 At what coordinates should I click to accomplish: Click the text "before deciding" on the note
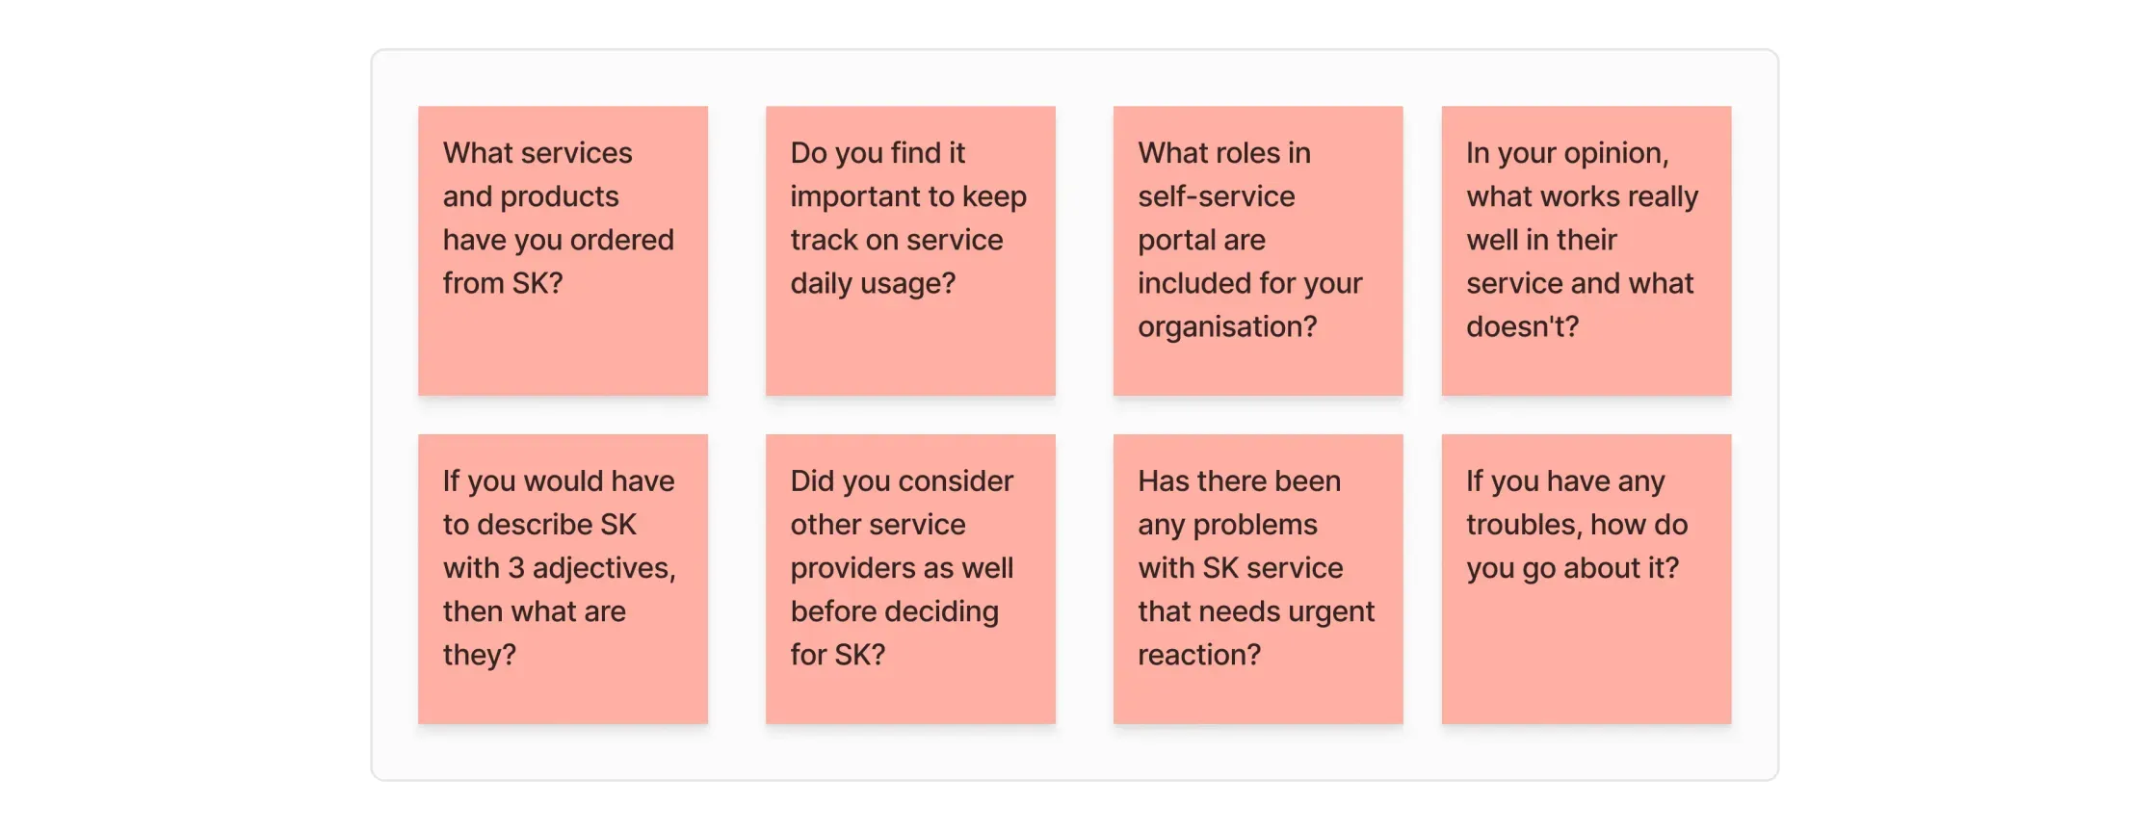[x=894, y=611]
